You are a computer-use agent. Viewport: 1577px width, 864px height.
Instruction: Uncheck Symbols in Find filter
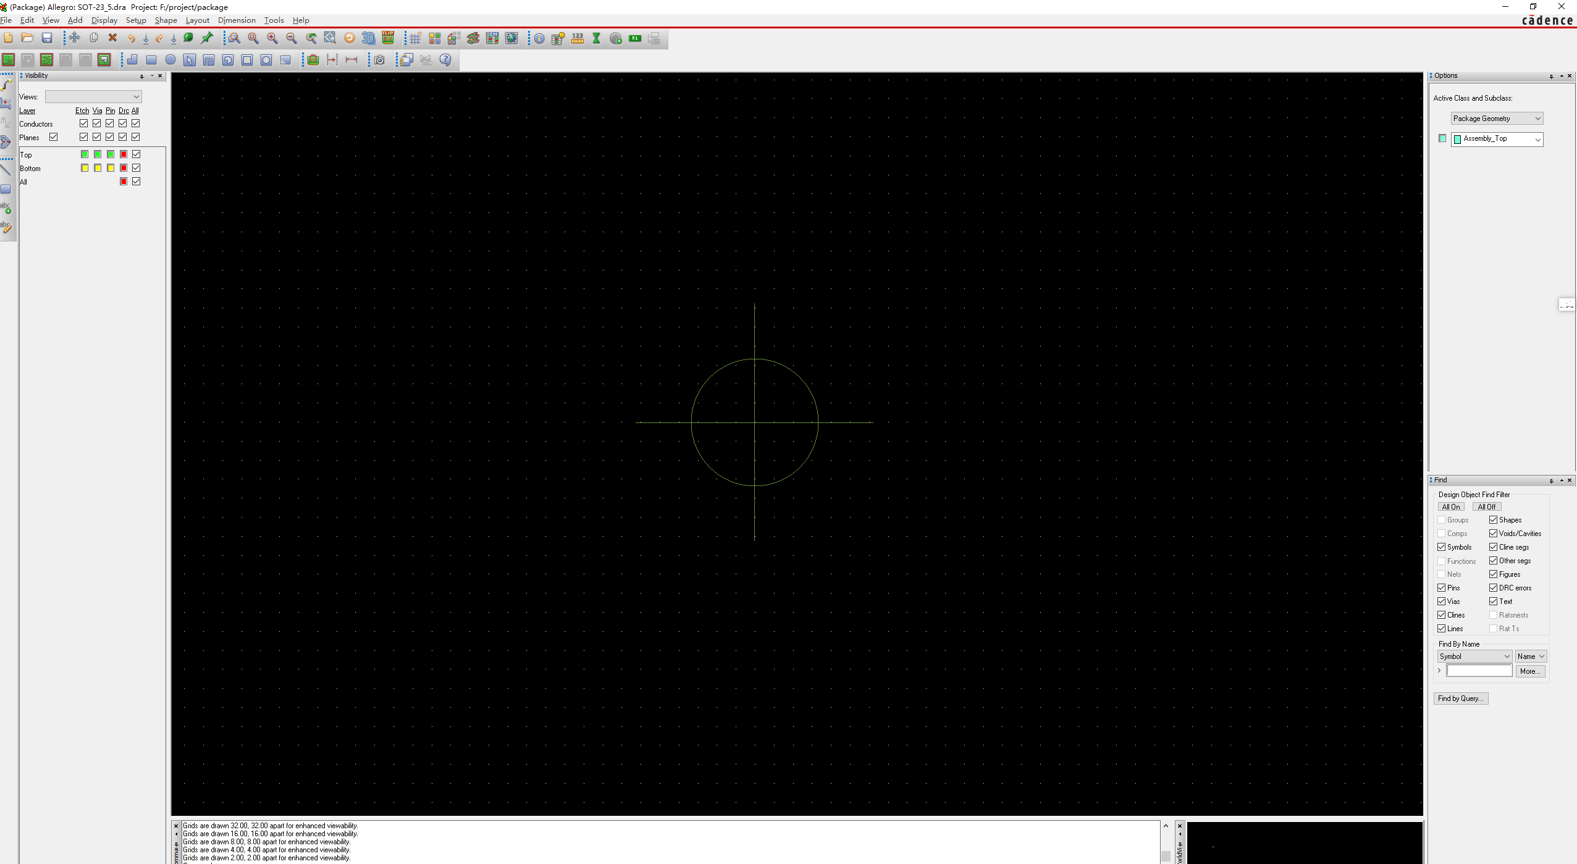click(x=1441, y=547)
